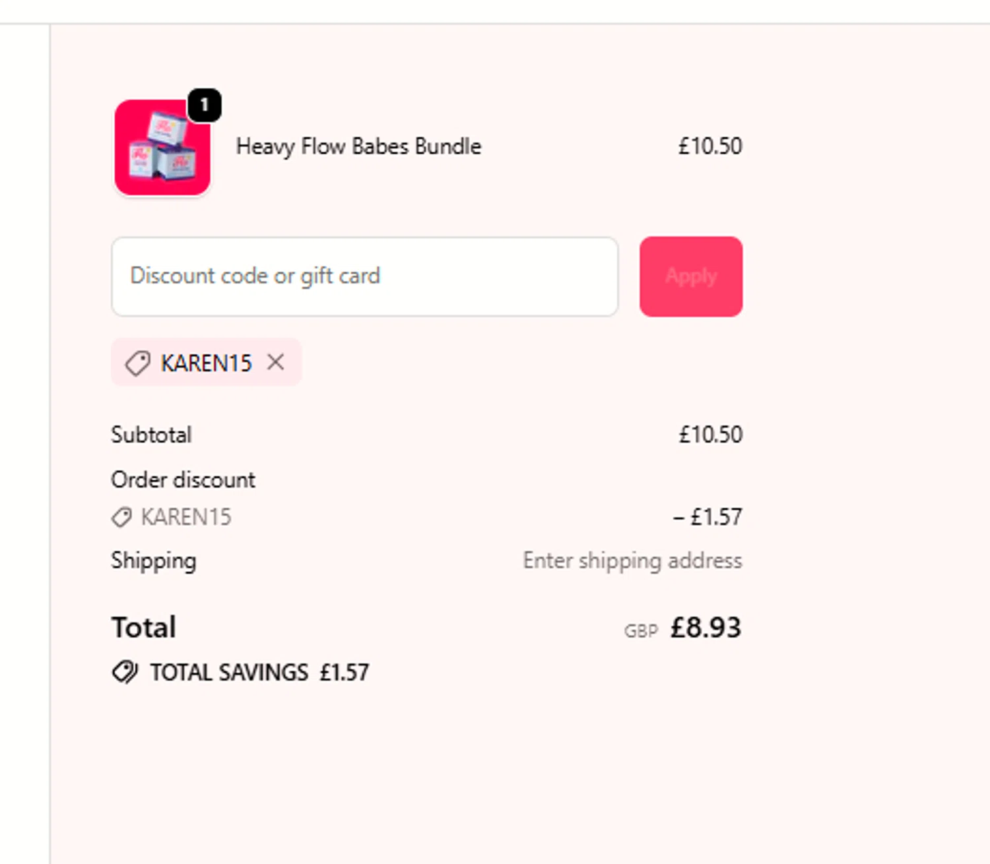Click the total amount £8.93

706,628
